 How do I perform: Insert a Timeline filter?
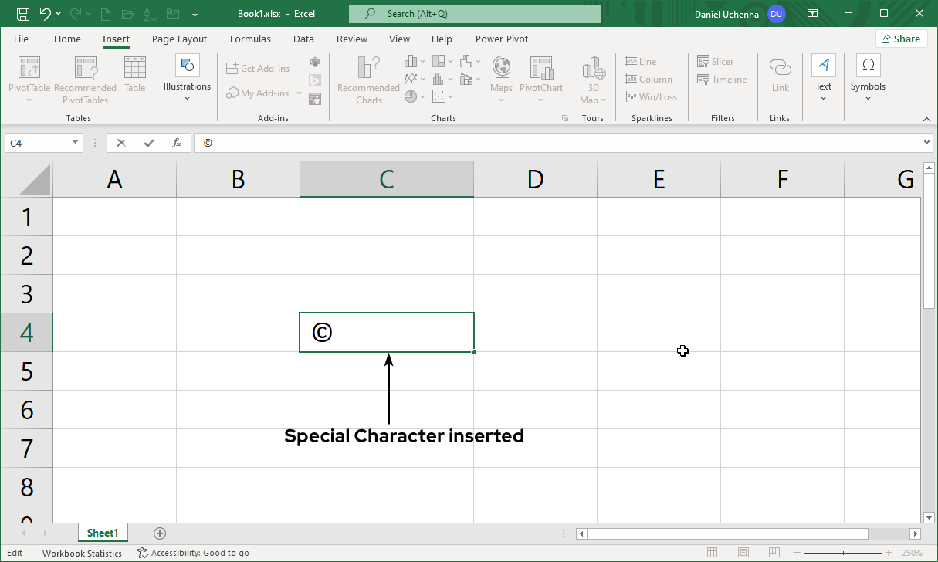[723, 79]
